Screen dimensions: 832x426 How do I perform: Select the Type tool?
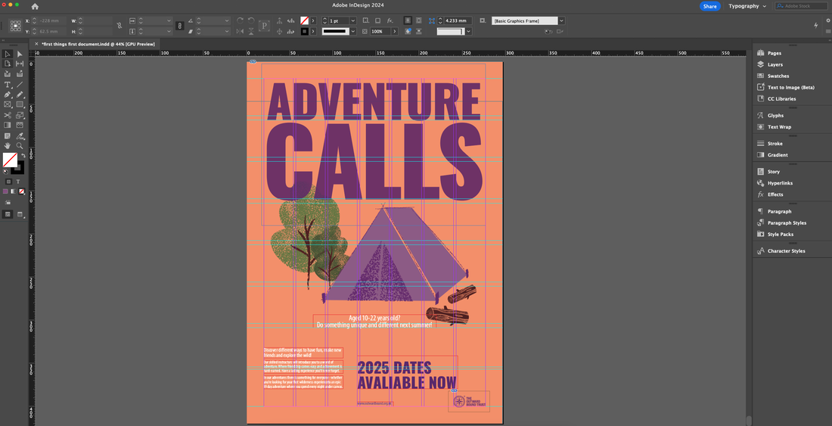click(x=8, y=84)
